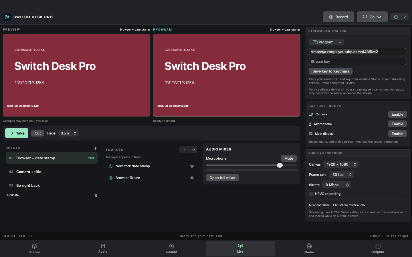Click the Go live button
This screenshot has height=257, width=412.
372,17
